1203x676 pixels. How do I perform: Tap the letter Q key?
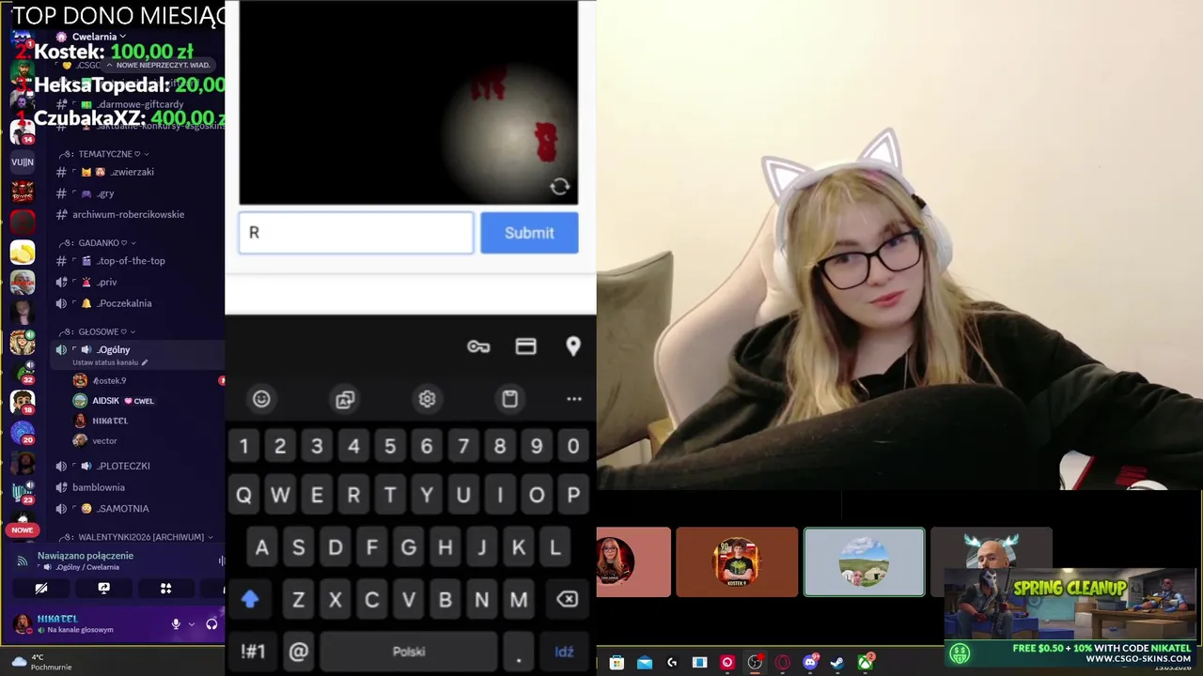pyautogui.click(x=243, y=495)
